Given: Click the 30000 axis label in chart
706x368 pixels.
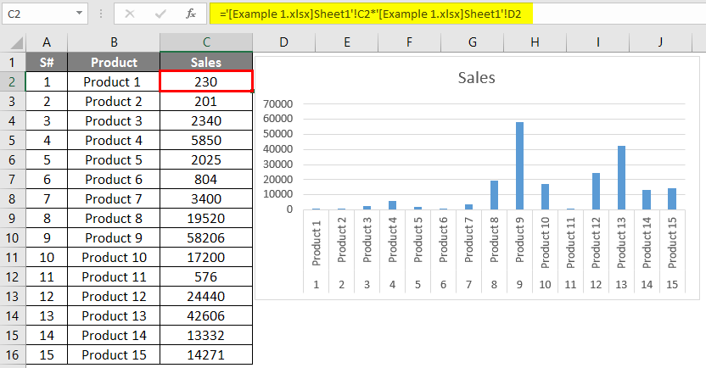Looking at the screenshot, I should tap(277, 164).
